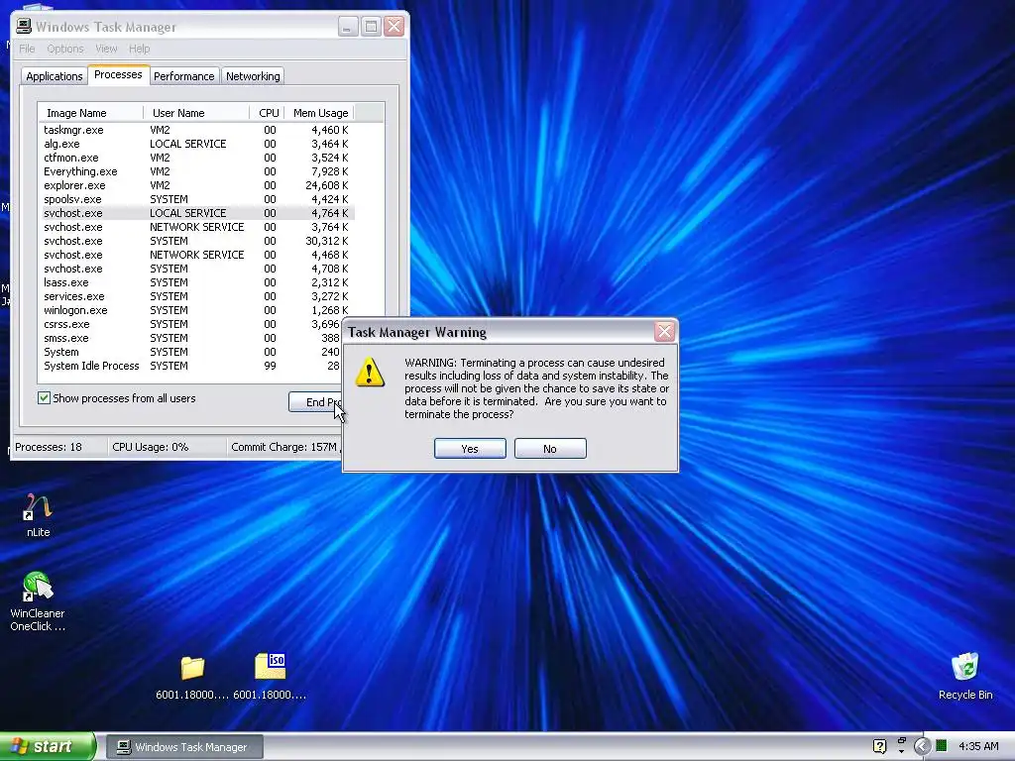This screenshot has height=761, width=1015.
Task: Select the 6001.18000 ISO folder icon
Action: tap(270, 676)
